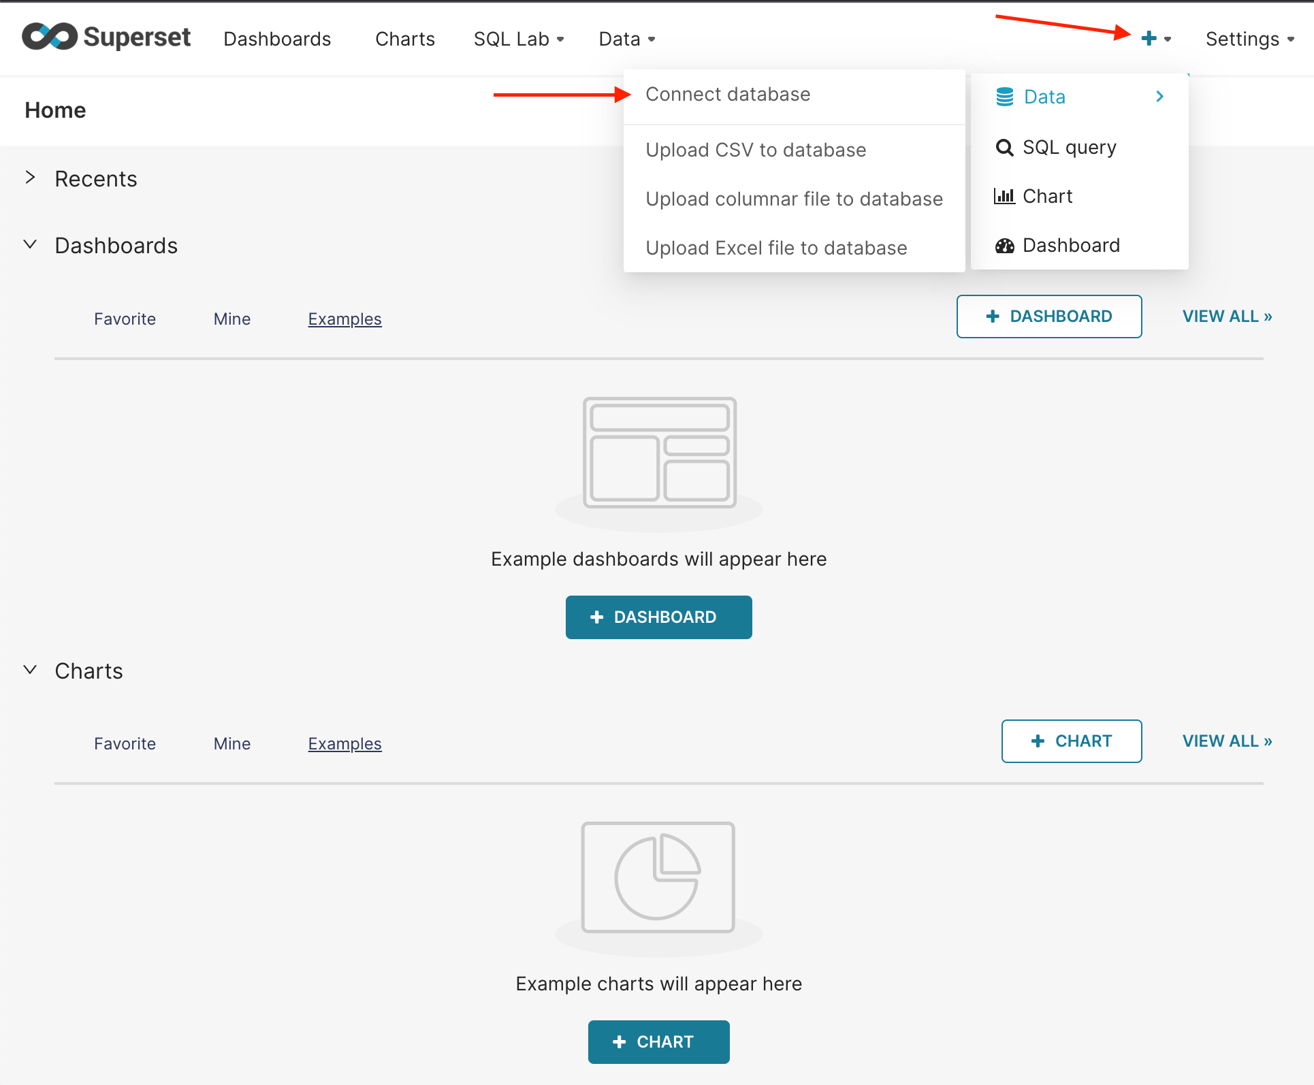Choose Upload CSV to database
Screen dimensions: 1314x1085
(x=756, y=150)
